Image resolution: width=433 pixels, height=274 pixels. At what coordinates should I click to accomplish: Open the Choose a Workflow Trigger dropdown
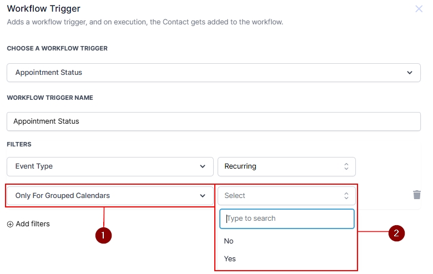(213, 73)
